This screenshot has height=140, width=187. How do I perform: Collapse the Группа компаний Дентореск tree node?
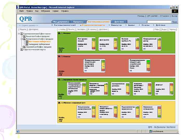tap(19, 34)
